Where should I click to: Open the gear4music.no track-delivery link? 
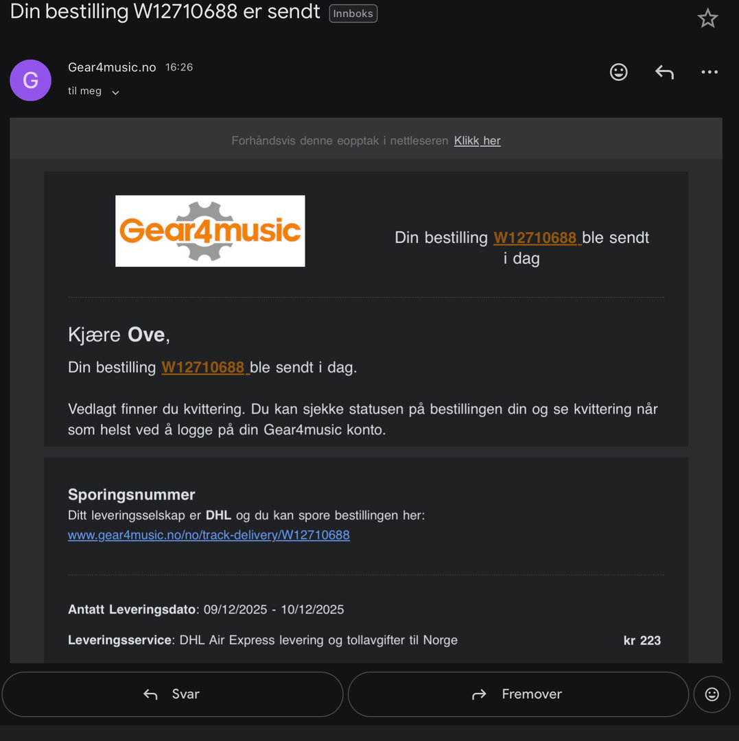click(209, 534)
